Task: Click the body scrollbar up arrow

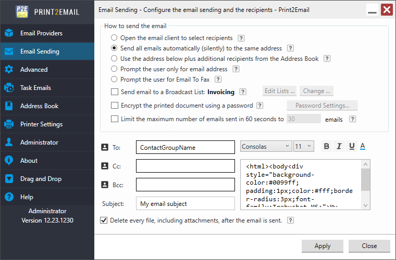Action: [x=365, y=164]
